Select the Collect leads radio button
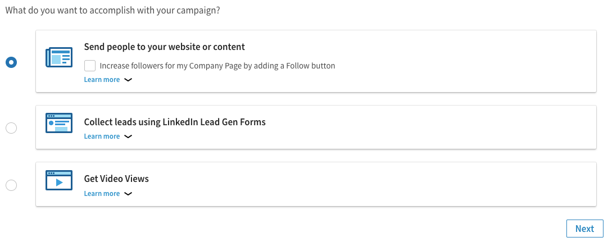Viewport: 608px width, 242px height. (11, 128)
